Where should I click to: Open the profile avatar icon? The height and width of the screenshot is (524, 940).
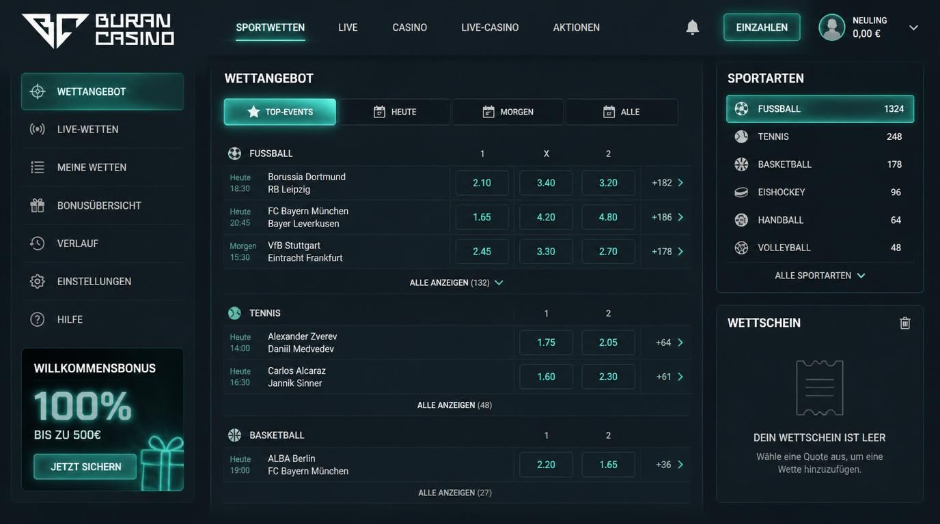(831, 27)
